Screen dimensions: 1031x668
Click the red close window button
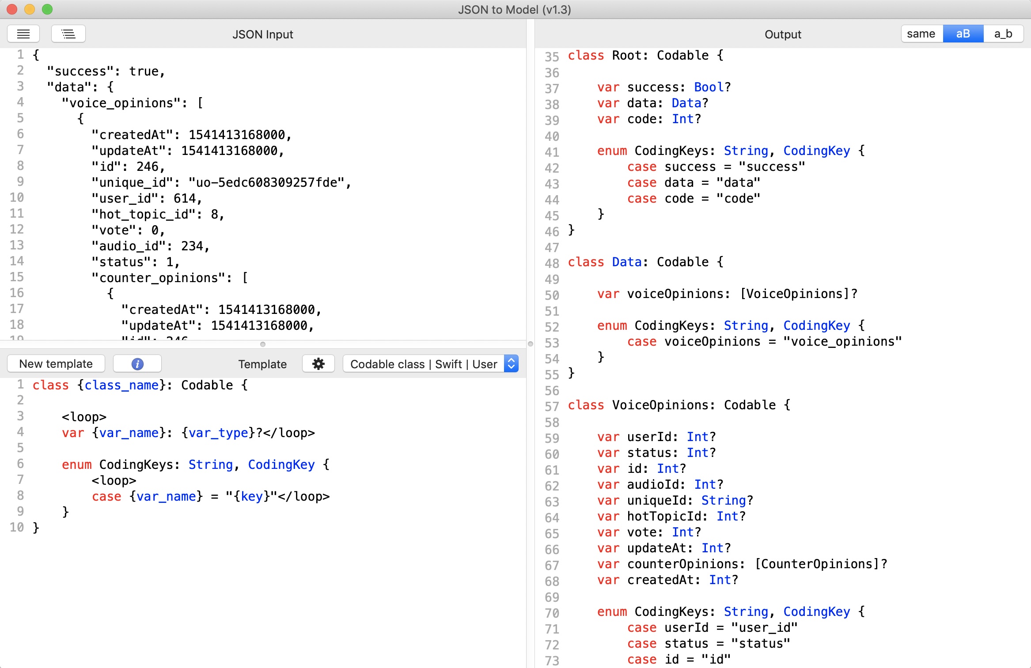point(12,9)
